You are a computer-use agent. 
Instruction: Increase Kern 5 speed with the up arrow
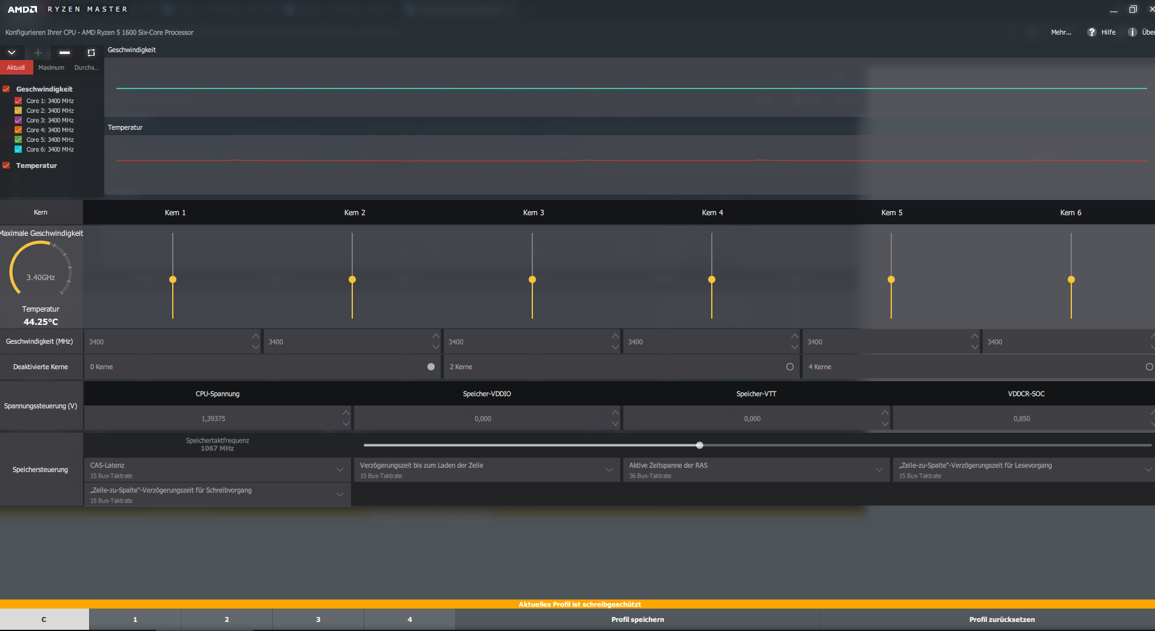pos(975,336)
